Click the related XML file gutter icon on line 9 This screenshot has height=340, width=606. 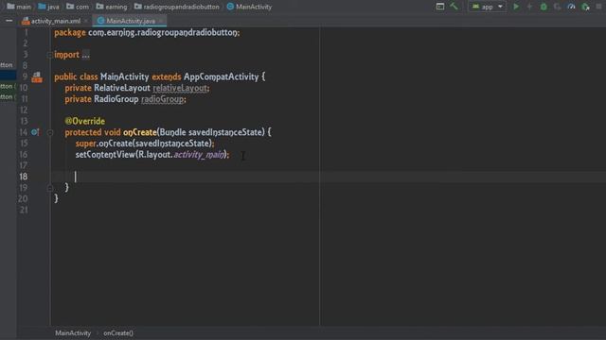(37, 77)
